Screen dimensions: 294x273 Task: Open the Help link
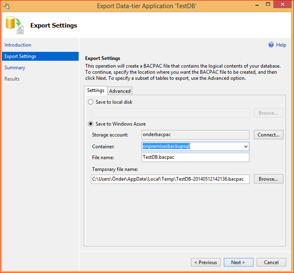(x=281, y=45)
